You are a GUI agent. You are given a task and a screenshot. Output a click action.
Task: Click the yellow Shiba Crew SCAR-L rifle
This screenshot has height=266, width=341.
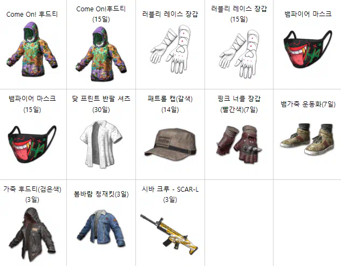pos(169,234)
